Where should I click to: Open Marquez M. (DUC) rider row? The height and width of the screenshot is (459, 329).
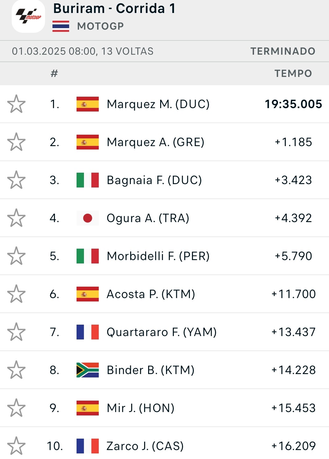coord(158,104)
